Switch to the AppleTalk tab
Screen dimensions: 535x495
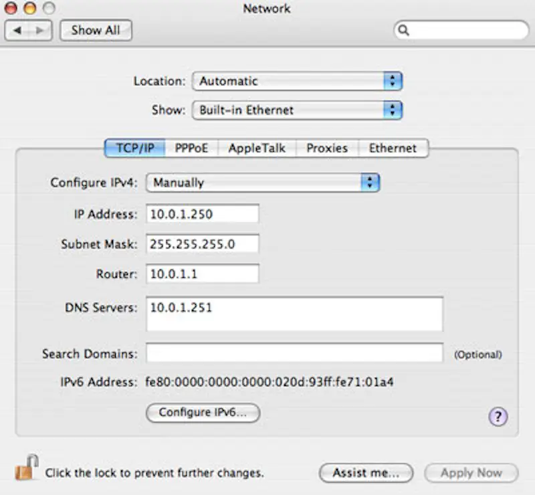pos(256,148)
